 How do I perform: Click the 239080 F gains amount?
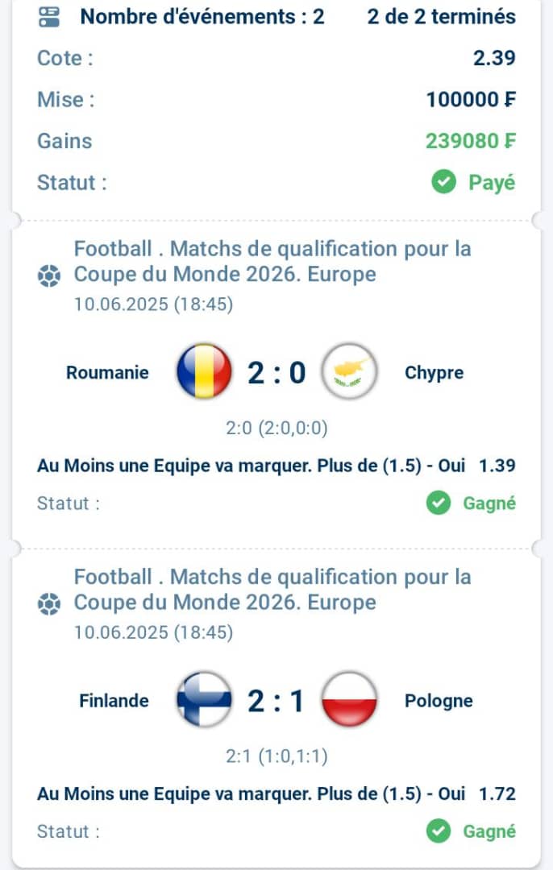471,141
